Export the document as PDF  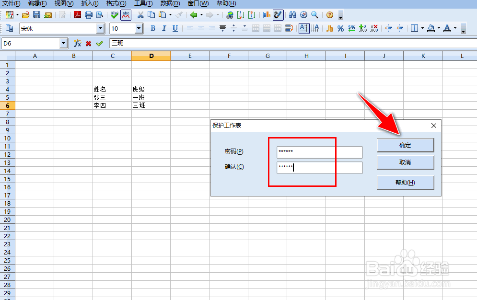(x=78, y=15)
